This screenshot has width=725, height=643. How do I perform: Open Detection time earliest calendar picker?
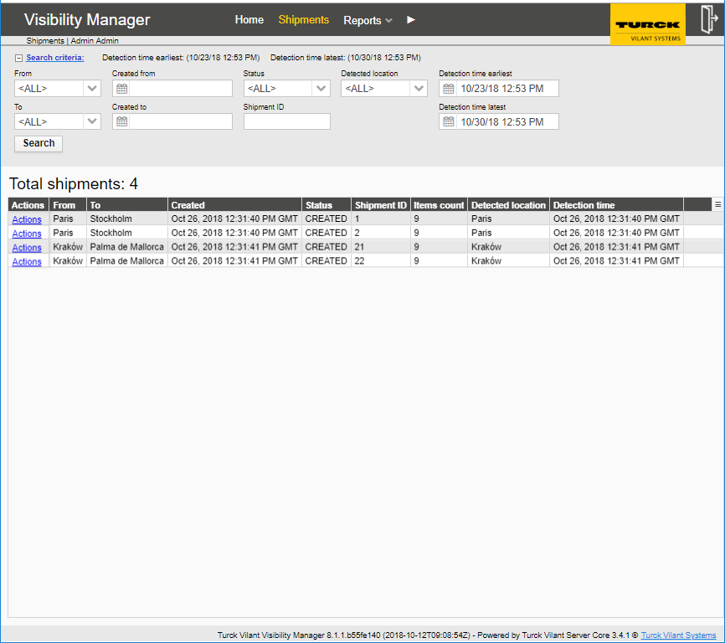tap(448, 88)
